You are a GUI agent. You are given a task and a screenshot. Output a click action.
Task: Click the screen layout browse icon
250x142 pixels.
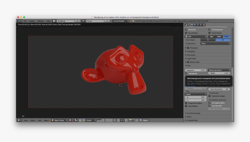click(54, 21)
